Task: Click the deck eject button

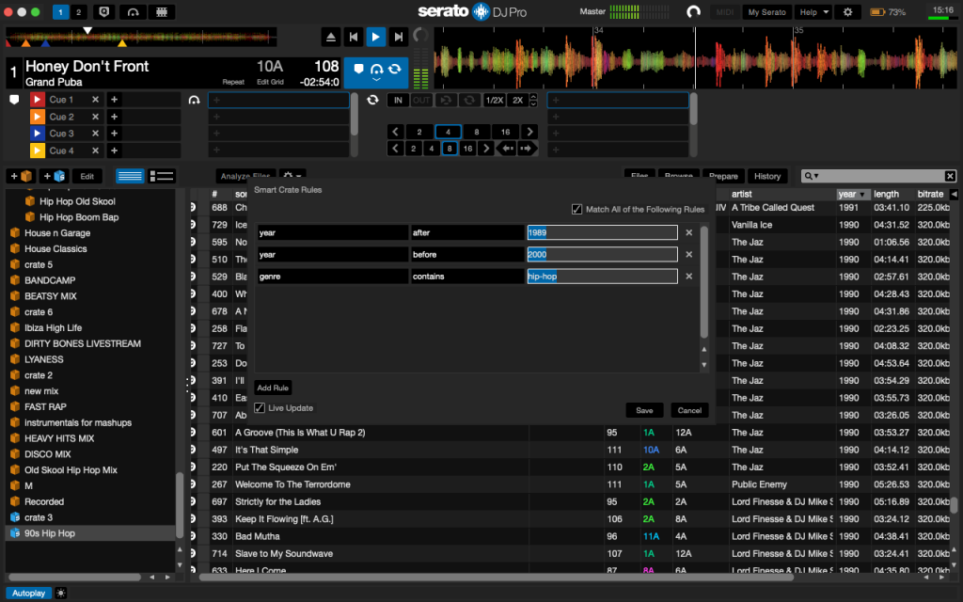Action: [330, 37]
